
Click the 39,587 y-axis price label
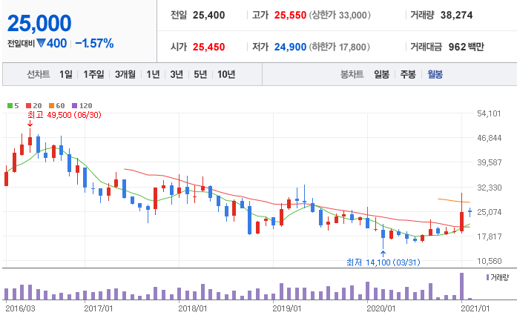coord(490,162)
